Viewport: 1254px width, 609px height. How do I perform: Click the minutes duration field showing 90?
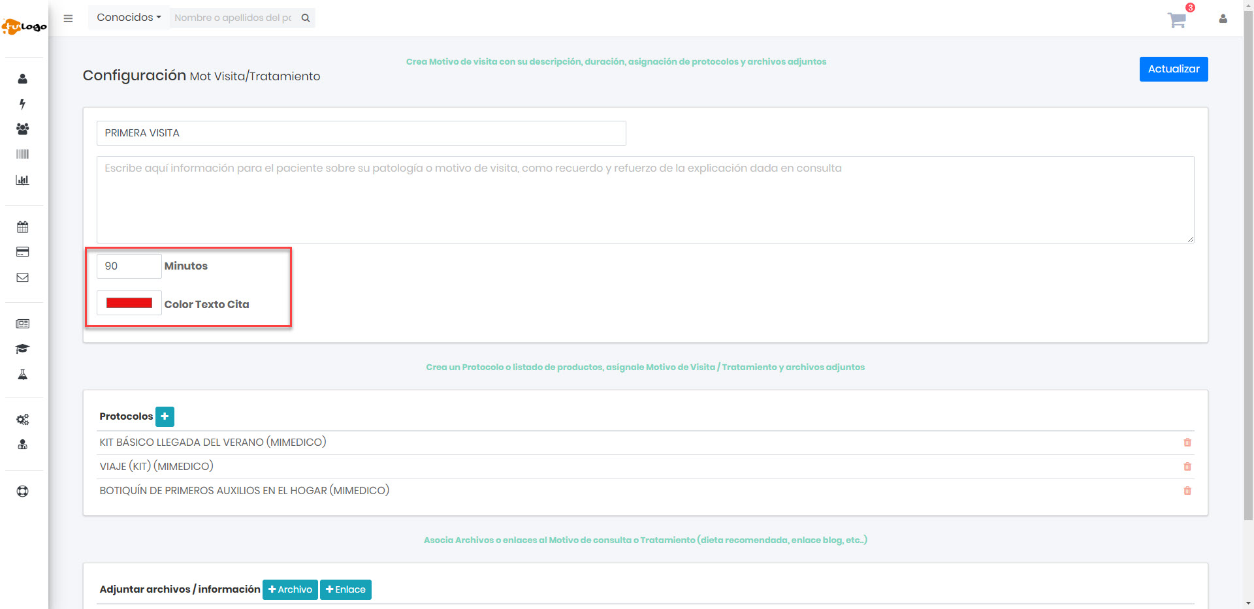pos(129,266)
